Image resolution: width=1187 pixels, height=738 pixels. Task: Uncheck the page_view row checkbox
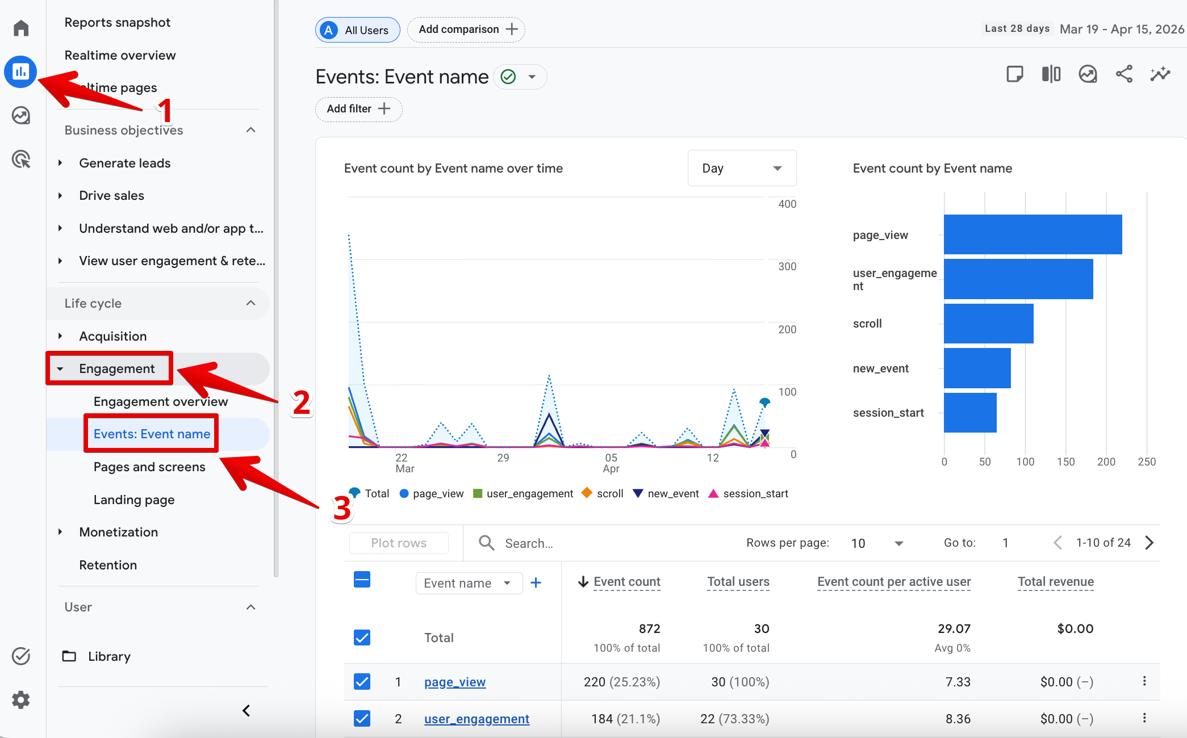[x=362, y=681]
